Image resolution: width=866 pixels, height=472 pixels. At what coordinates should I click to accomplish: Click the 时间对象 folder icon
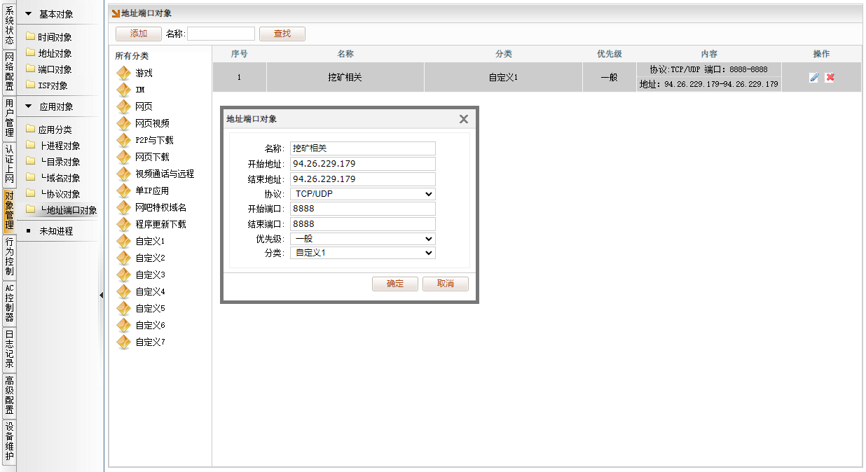click(x=30, y=37)
